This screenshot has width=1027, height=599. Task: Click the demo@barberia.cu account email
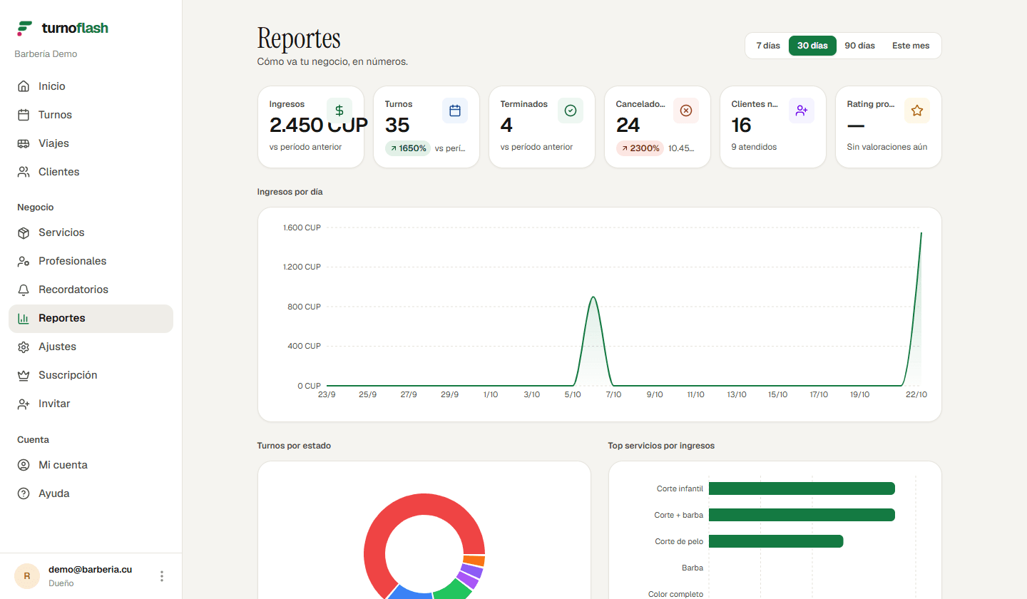(90, 570)
